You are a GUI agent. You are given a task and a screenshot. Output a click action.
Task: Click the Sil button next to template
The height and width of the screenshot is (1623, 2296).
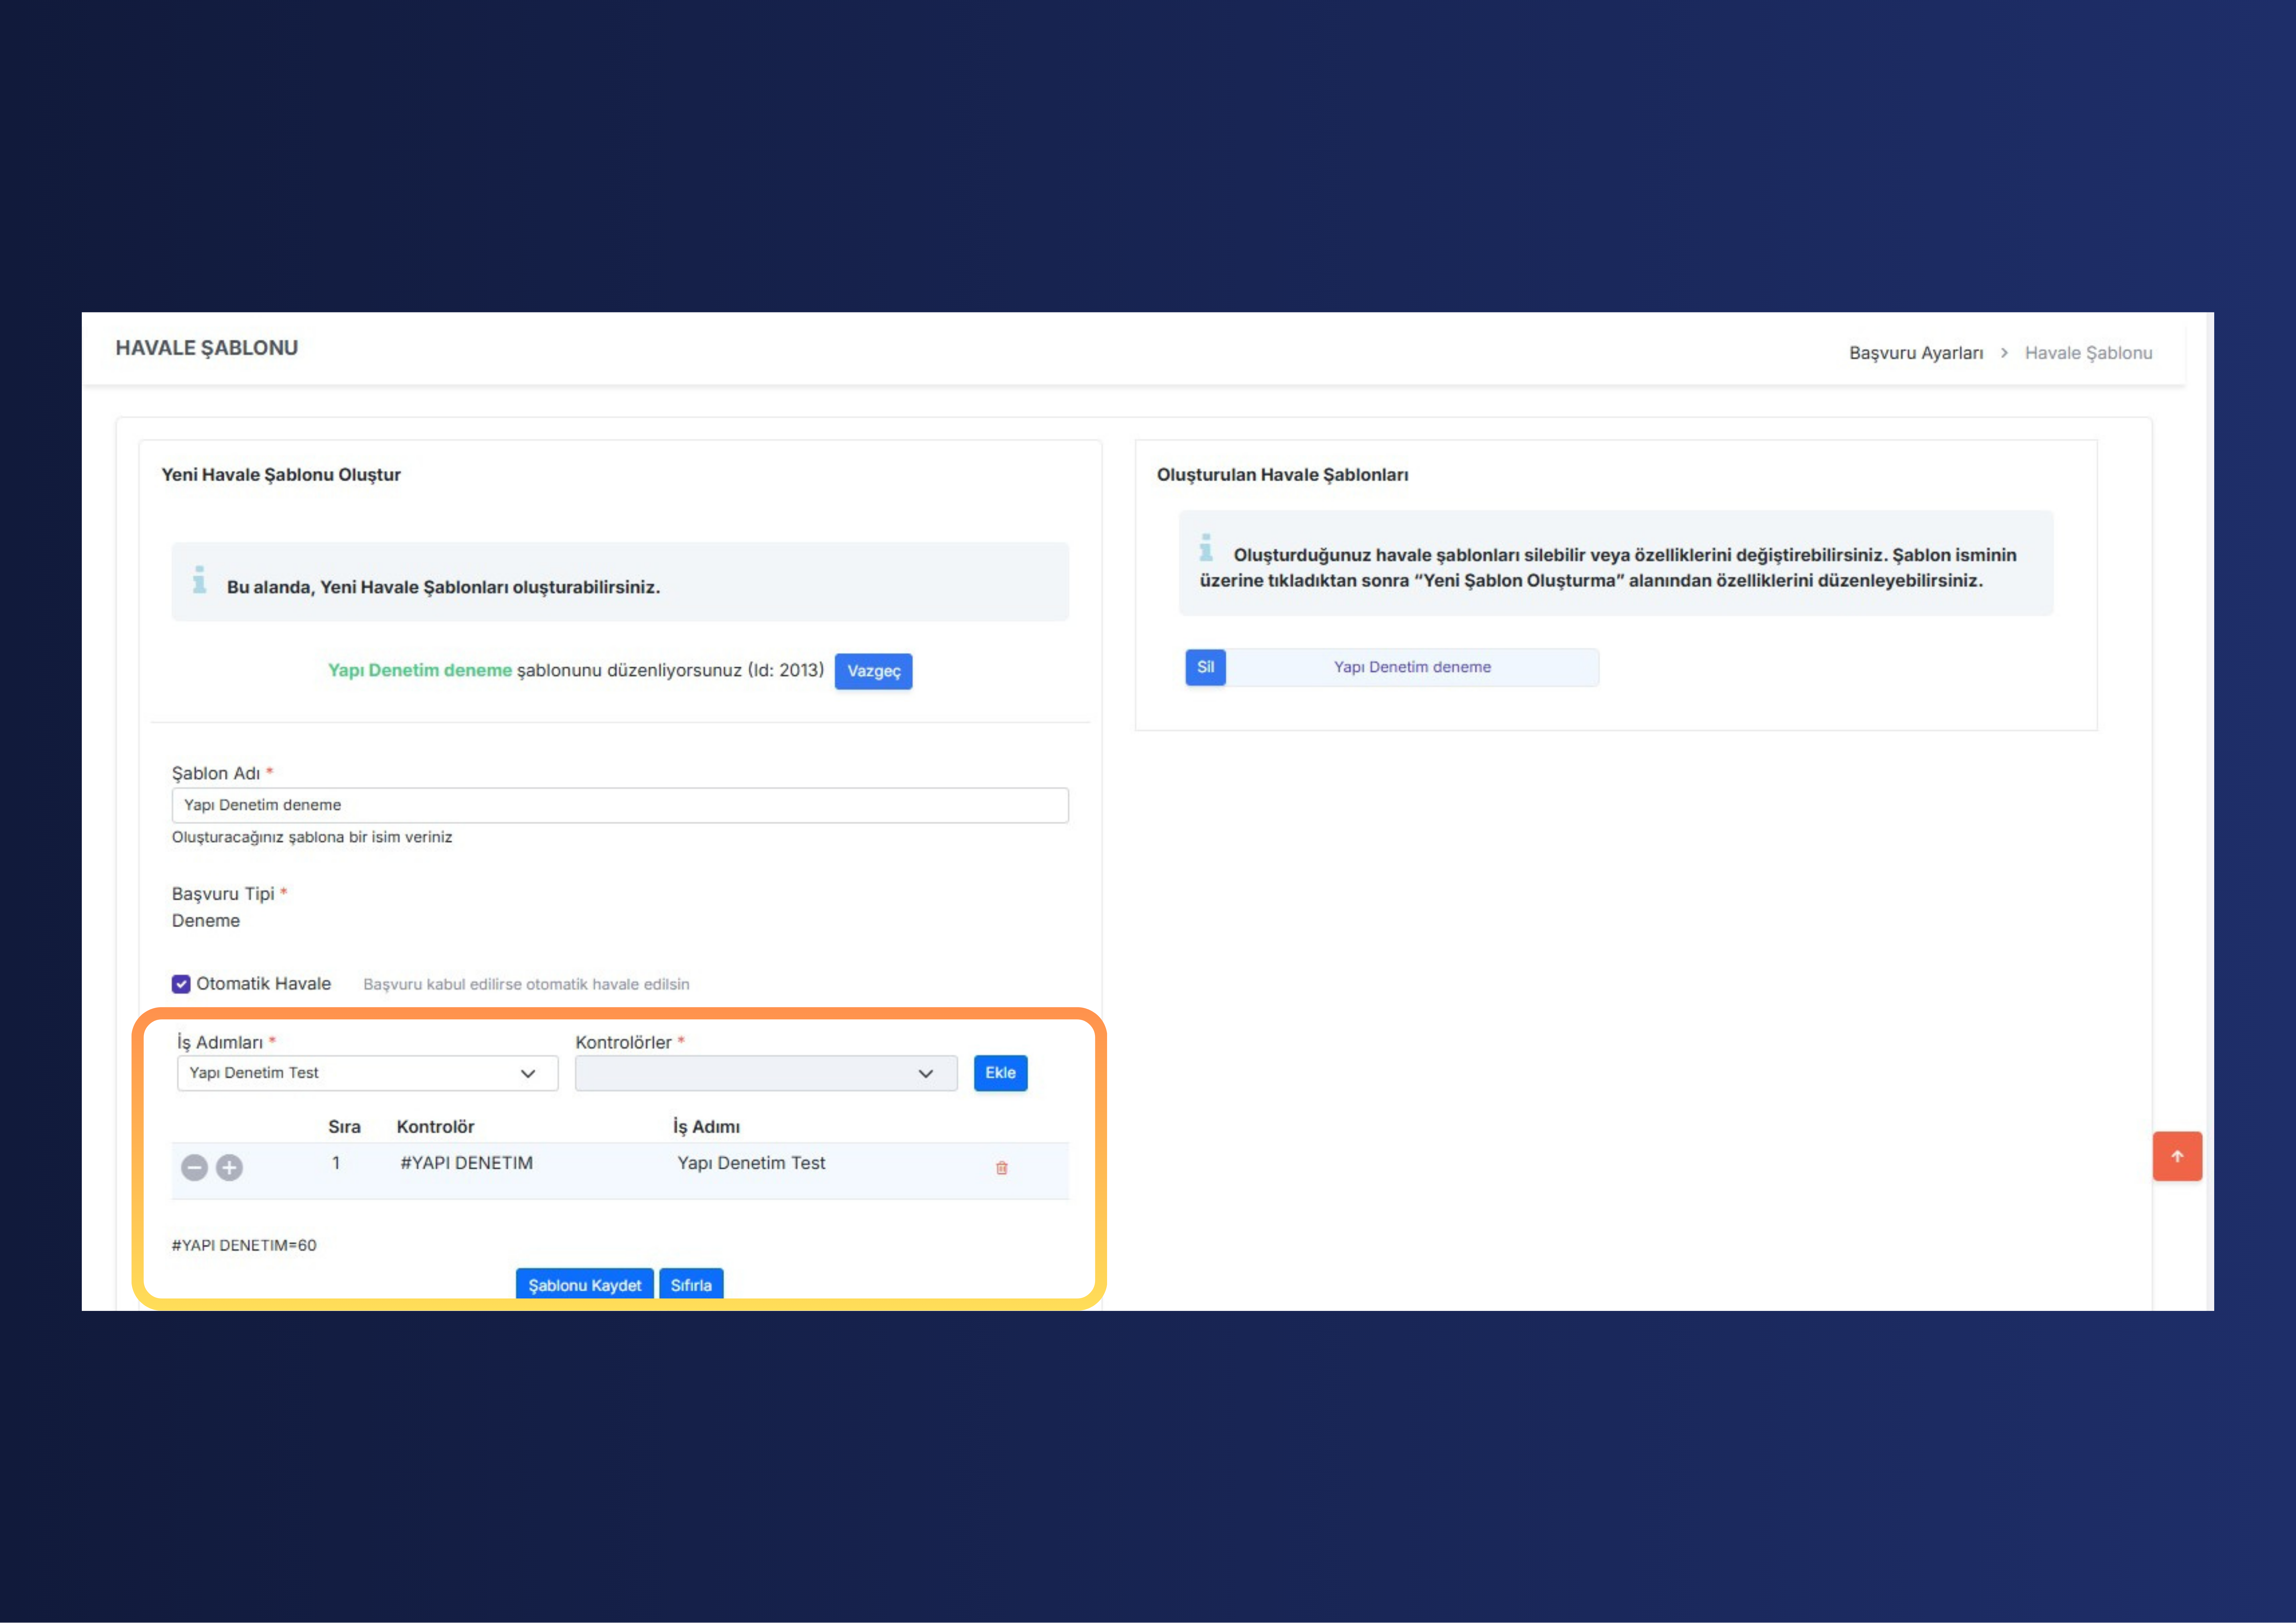click(x=1205, y=667)
